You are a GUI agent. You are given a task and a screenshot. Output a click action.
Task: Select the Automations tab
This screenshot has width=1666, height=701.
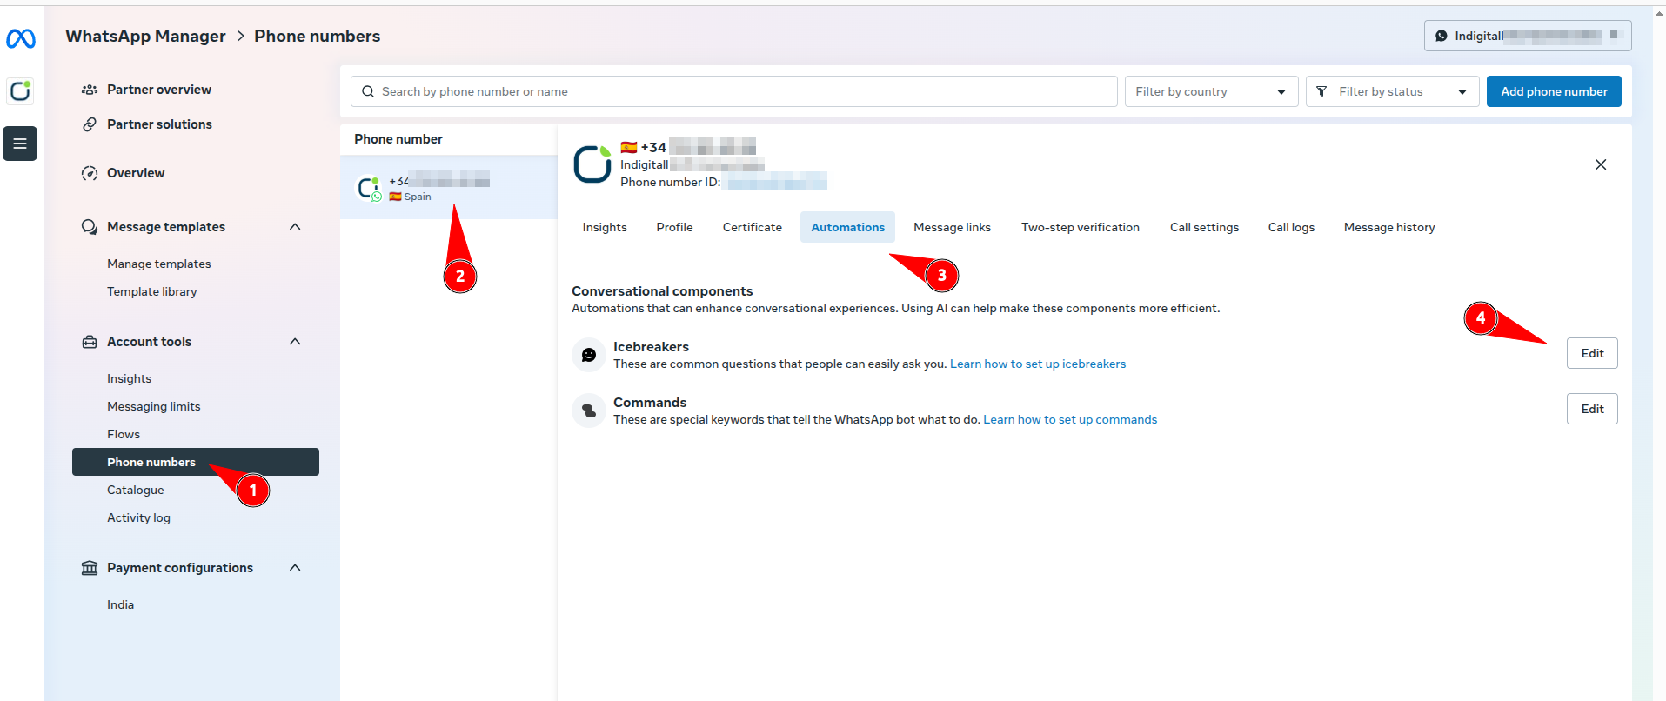tap(847, 227)
